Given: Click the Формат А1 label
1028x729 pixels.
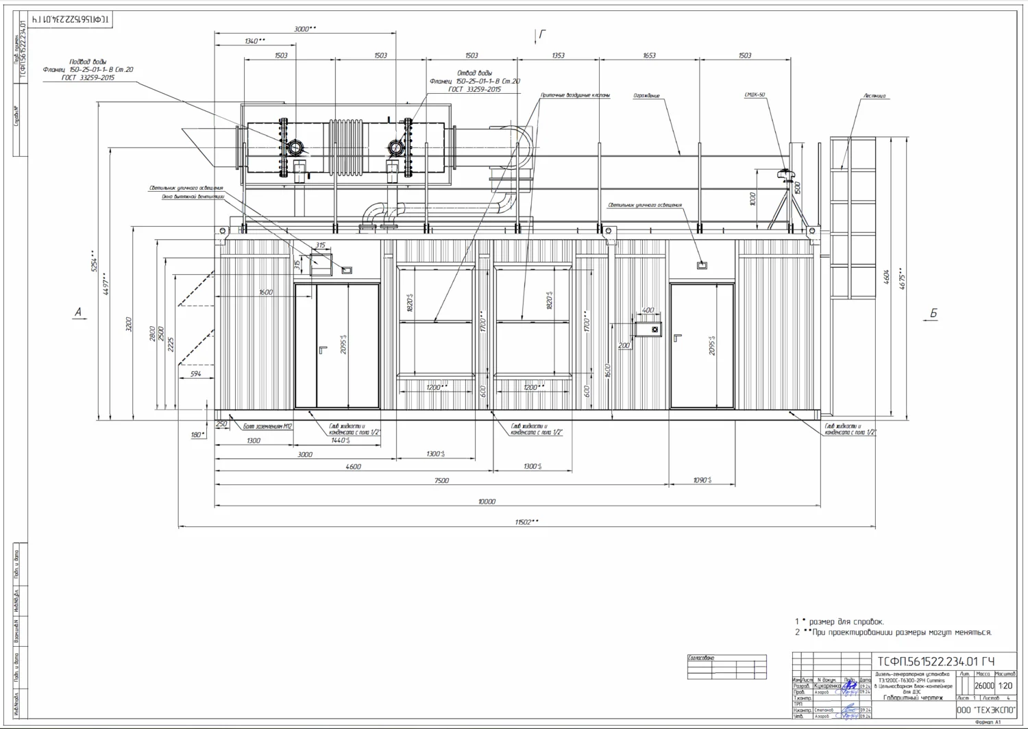Looking at the screenshot, I should click(988, 722).
